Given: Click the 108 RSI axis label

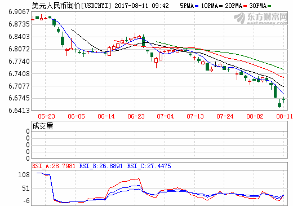Looking at the screenshot, I should click(x=24, y=175).
